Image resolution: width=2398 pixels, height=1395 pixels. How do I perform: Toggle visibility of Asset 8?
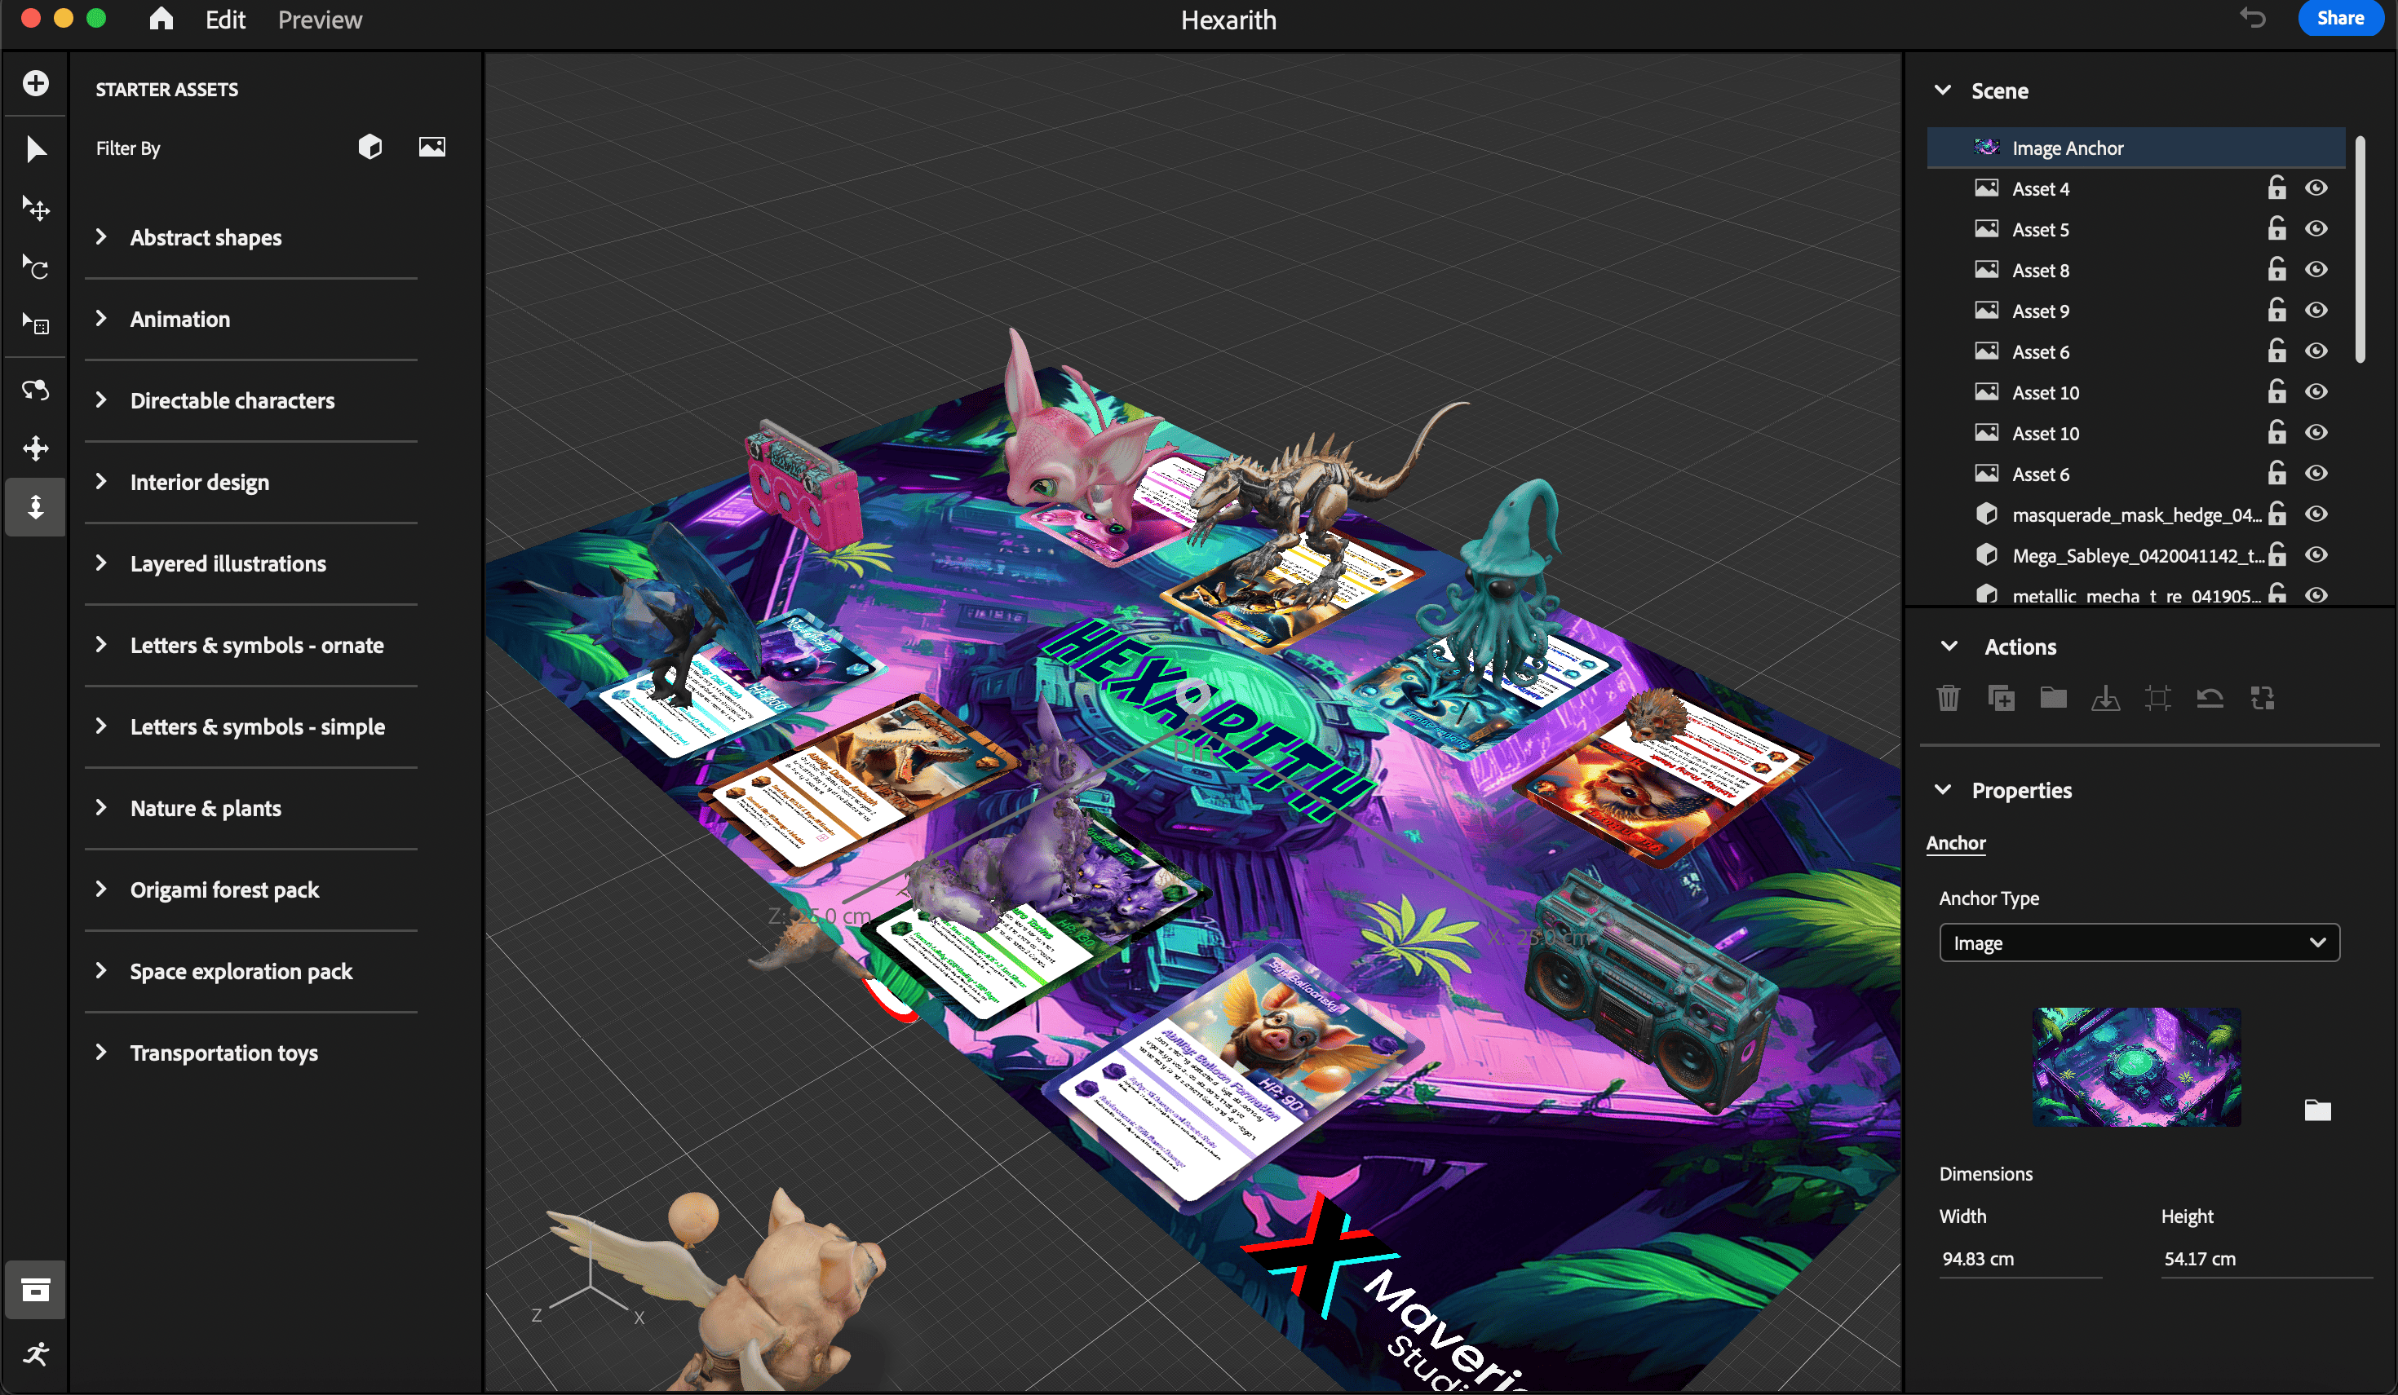2316,269
